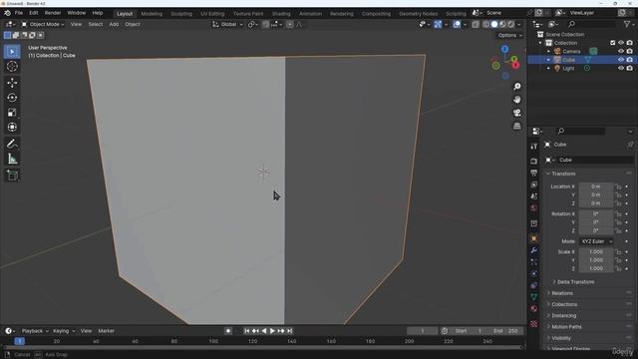
Task: Toggle auto keying record button
Action: pyautogui.click(x=228, y=331)
